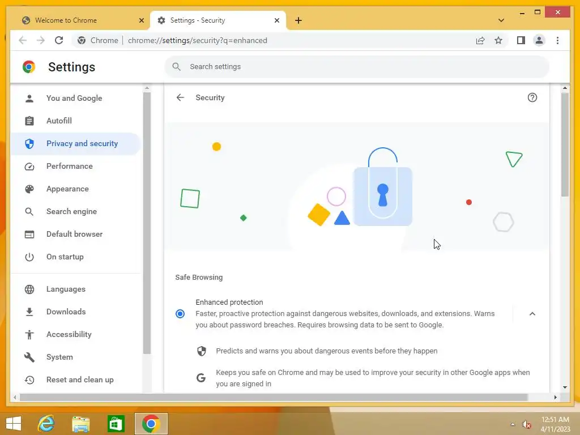Open Default browser label in sidebar
The image size is (580, 435).
pos(74,234)
